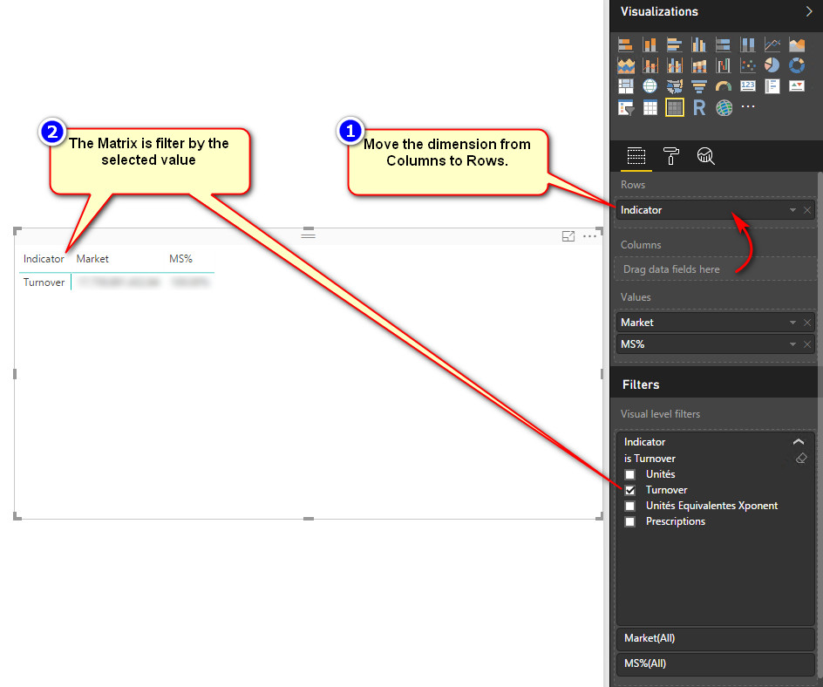Image resolution: width=823 pixels, height=687 pixels.
Task: Select the 100% stacked bar chart
Action: coord(724,44)
